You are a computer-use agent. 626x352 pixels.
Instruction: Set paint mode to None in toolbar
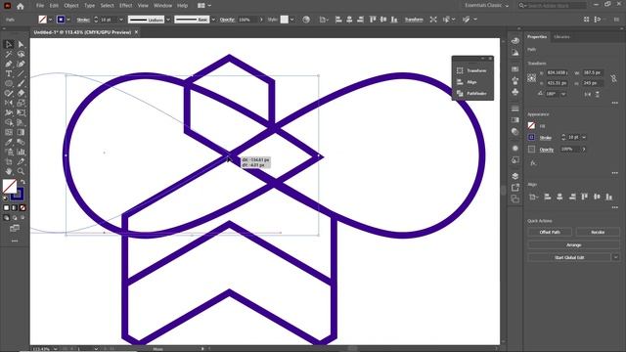pyautogui.click(x=22, y=208)
